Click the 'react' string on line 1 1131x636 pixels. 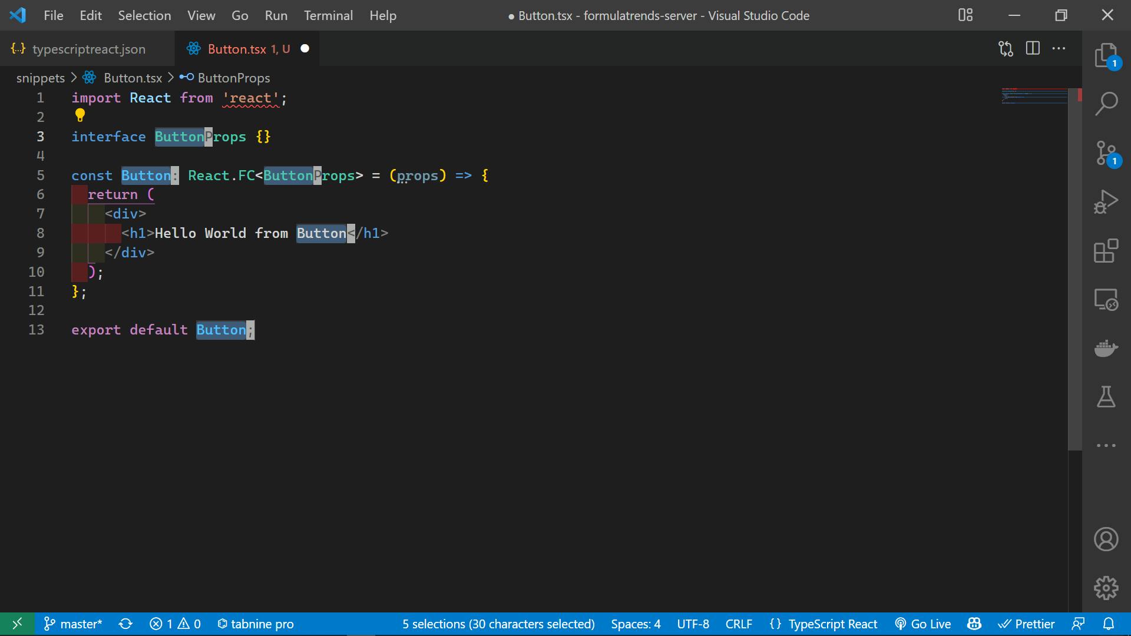tap(251, 98)
